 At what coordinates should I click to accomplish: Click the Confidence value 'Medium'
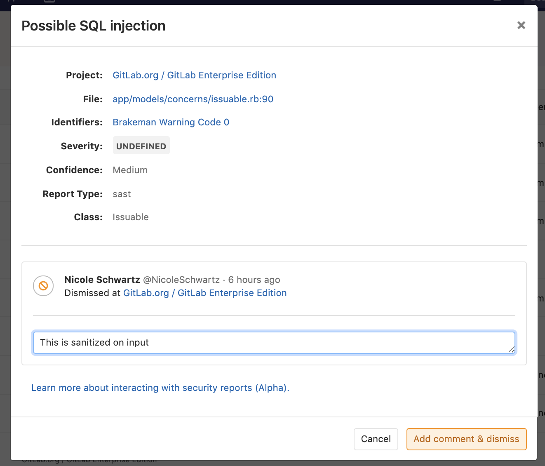click(130, 170)
